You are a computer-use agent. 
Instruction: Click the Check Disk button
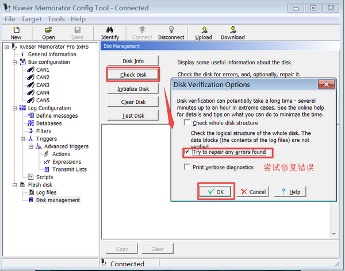133,75
